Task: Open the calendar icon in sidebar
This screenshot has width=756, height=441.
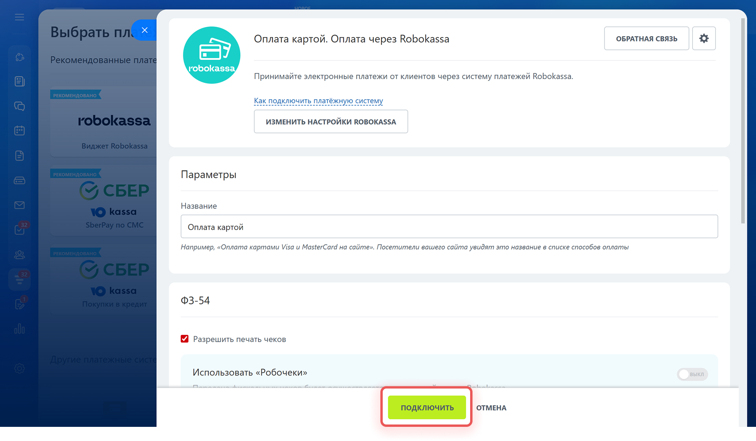Action: click(20, 130)
